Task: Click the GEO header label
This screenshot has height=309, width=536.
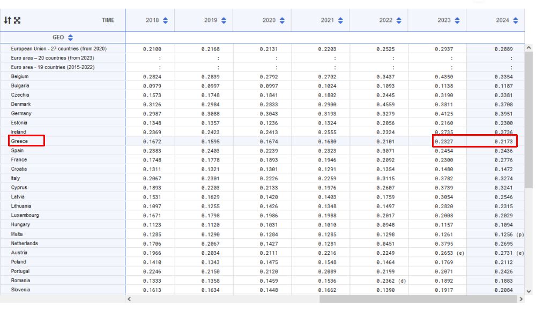Action: coord(58,38)
